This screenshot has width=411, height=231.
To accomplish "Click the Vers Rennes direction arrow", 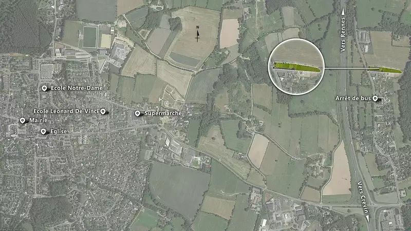I will pos(343,12).
